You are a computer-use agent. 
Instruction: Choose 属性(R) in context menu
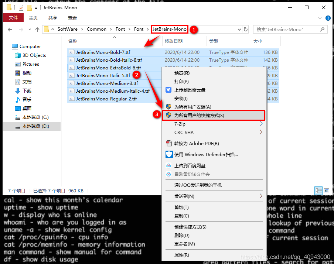(x=214, y=255)
